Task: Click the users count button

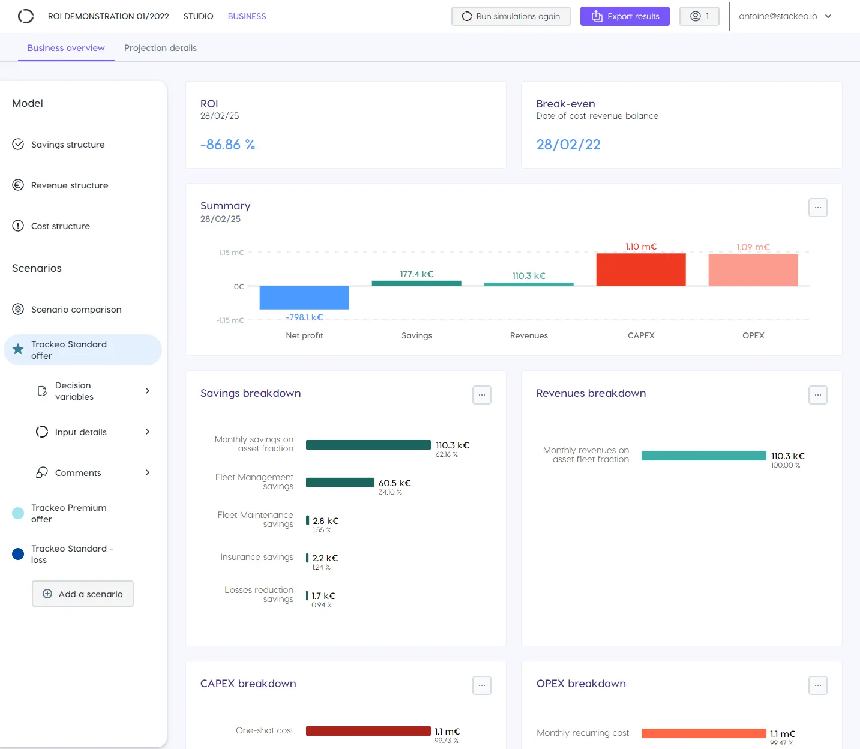Action: point(699,16)
